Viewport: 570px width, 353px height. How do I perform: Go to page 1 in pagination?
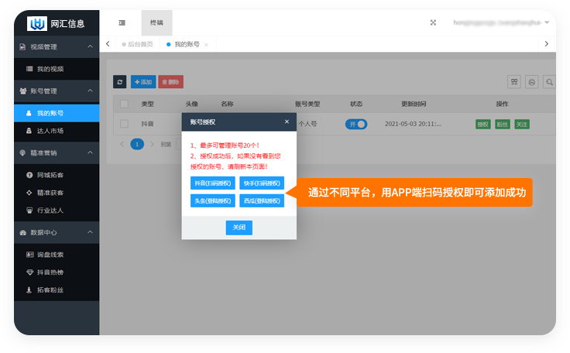pyautogui.click(x=137, y=144)
